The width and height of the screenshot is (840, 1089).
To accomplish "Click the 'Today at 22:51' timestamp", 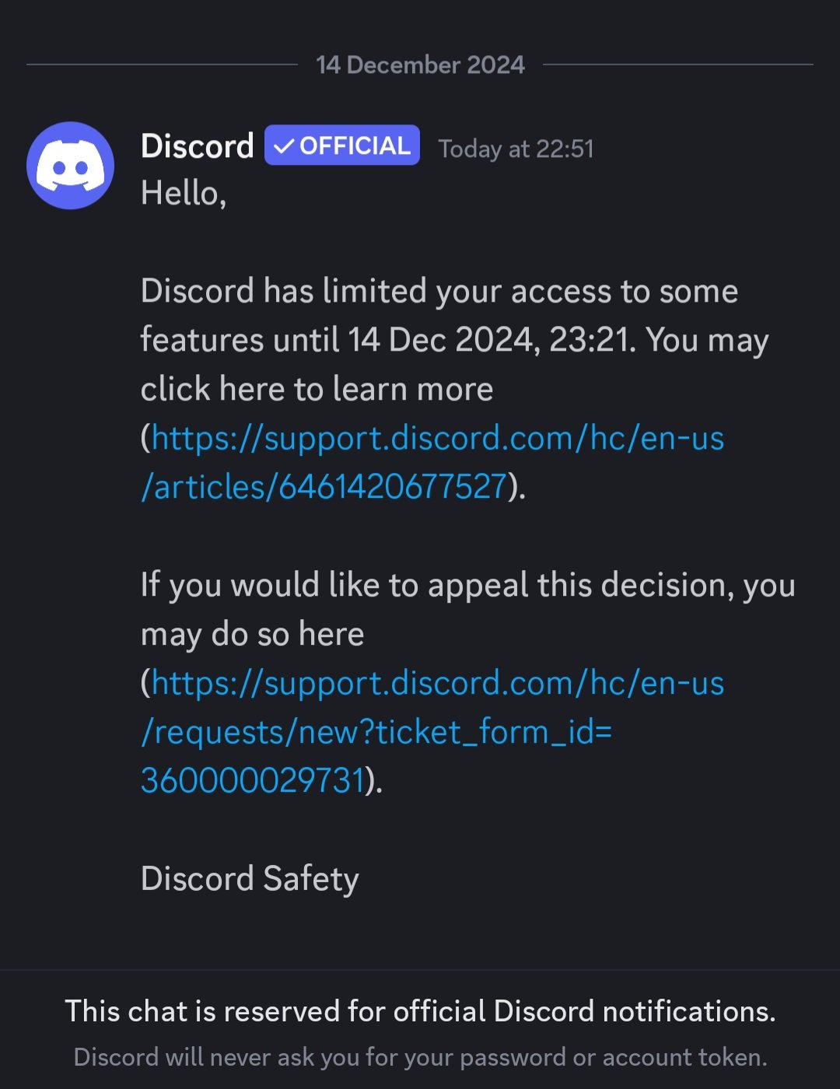I will 516,149.
